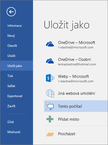108x145 pixels.
Task: Click the back arrow circle icon
Action: click(11, 12)
